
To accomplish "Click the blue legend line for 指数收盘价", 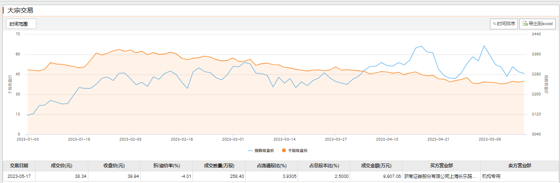I will pyautogui.click(x=250, y=150).
